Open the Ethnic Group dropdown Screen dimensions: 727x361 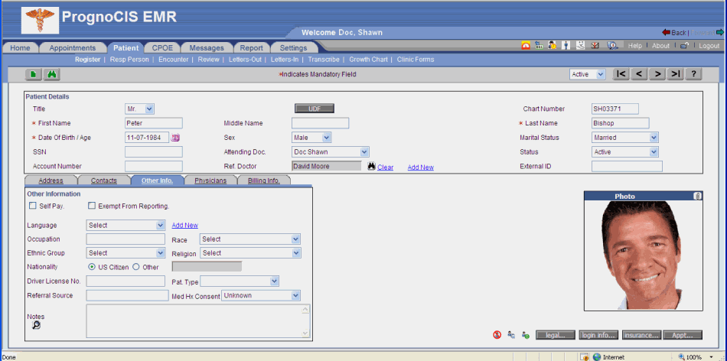click(126, 253)
